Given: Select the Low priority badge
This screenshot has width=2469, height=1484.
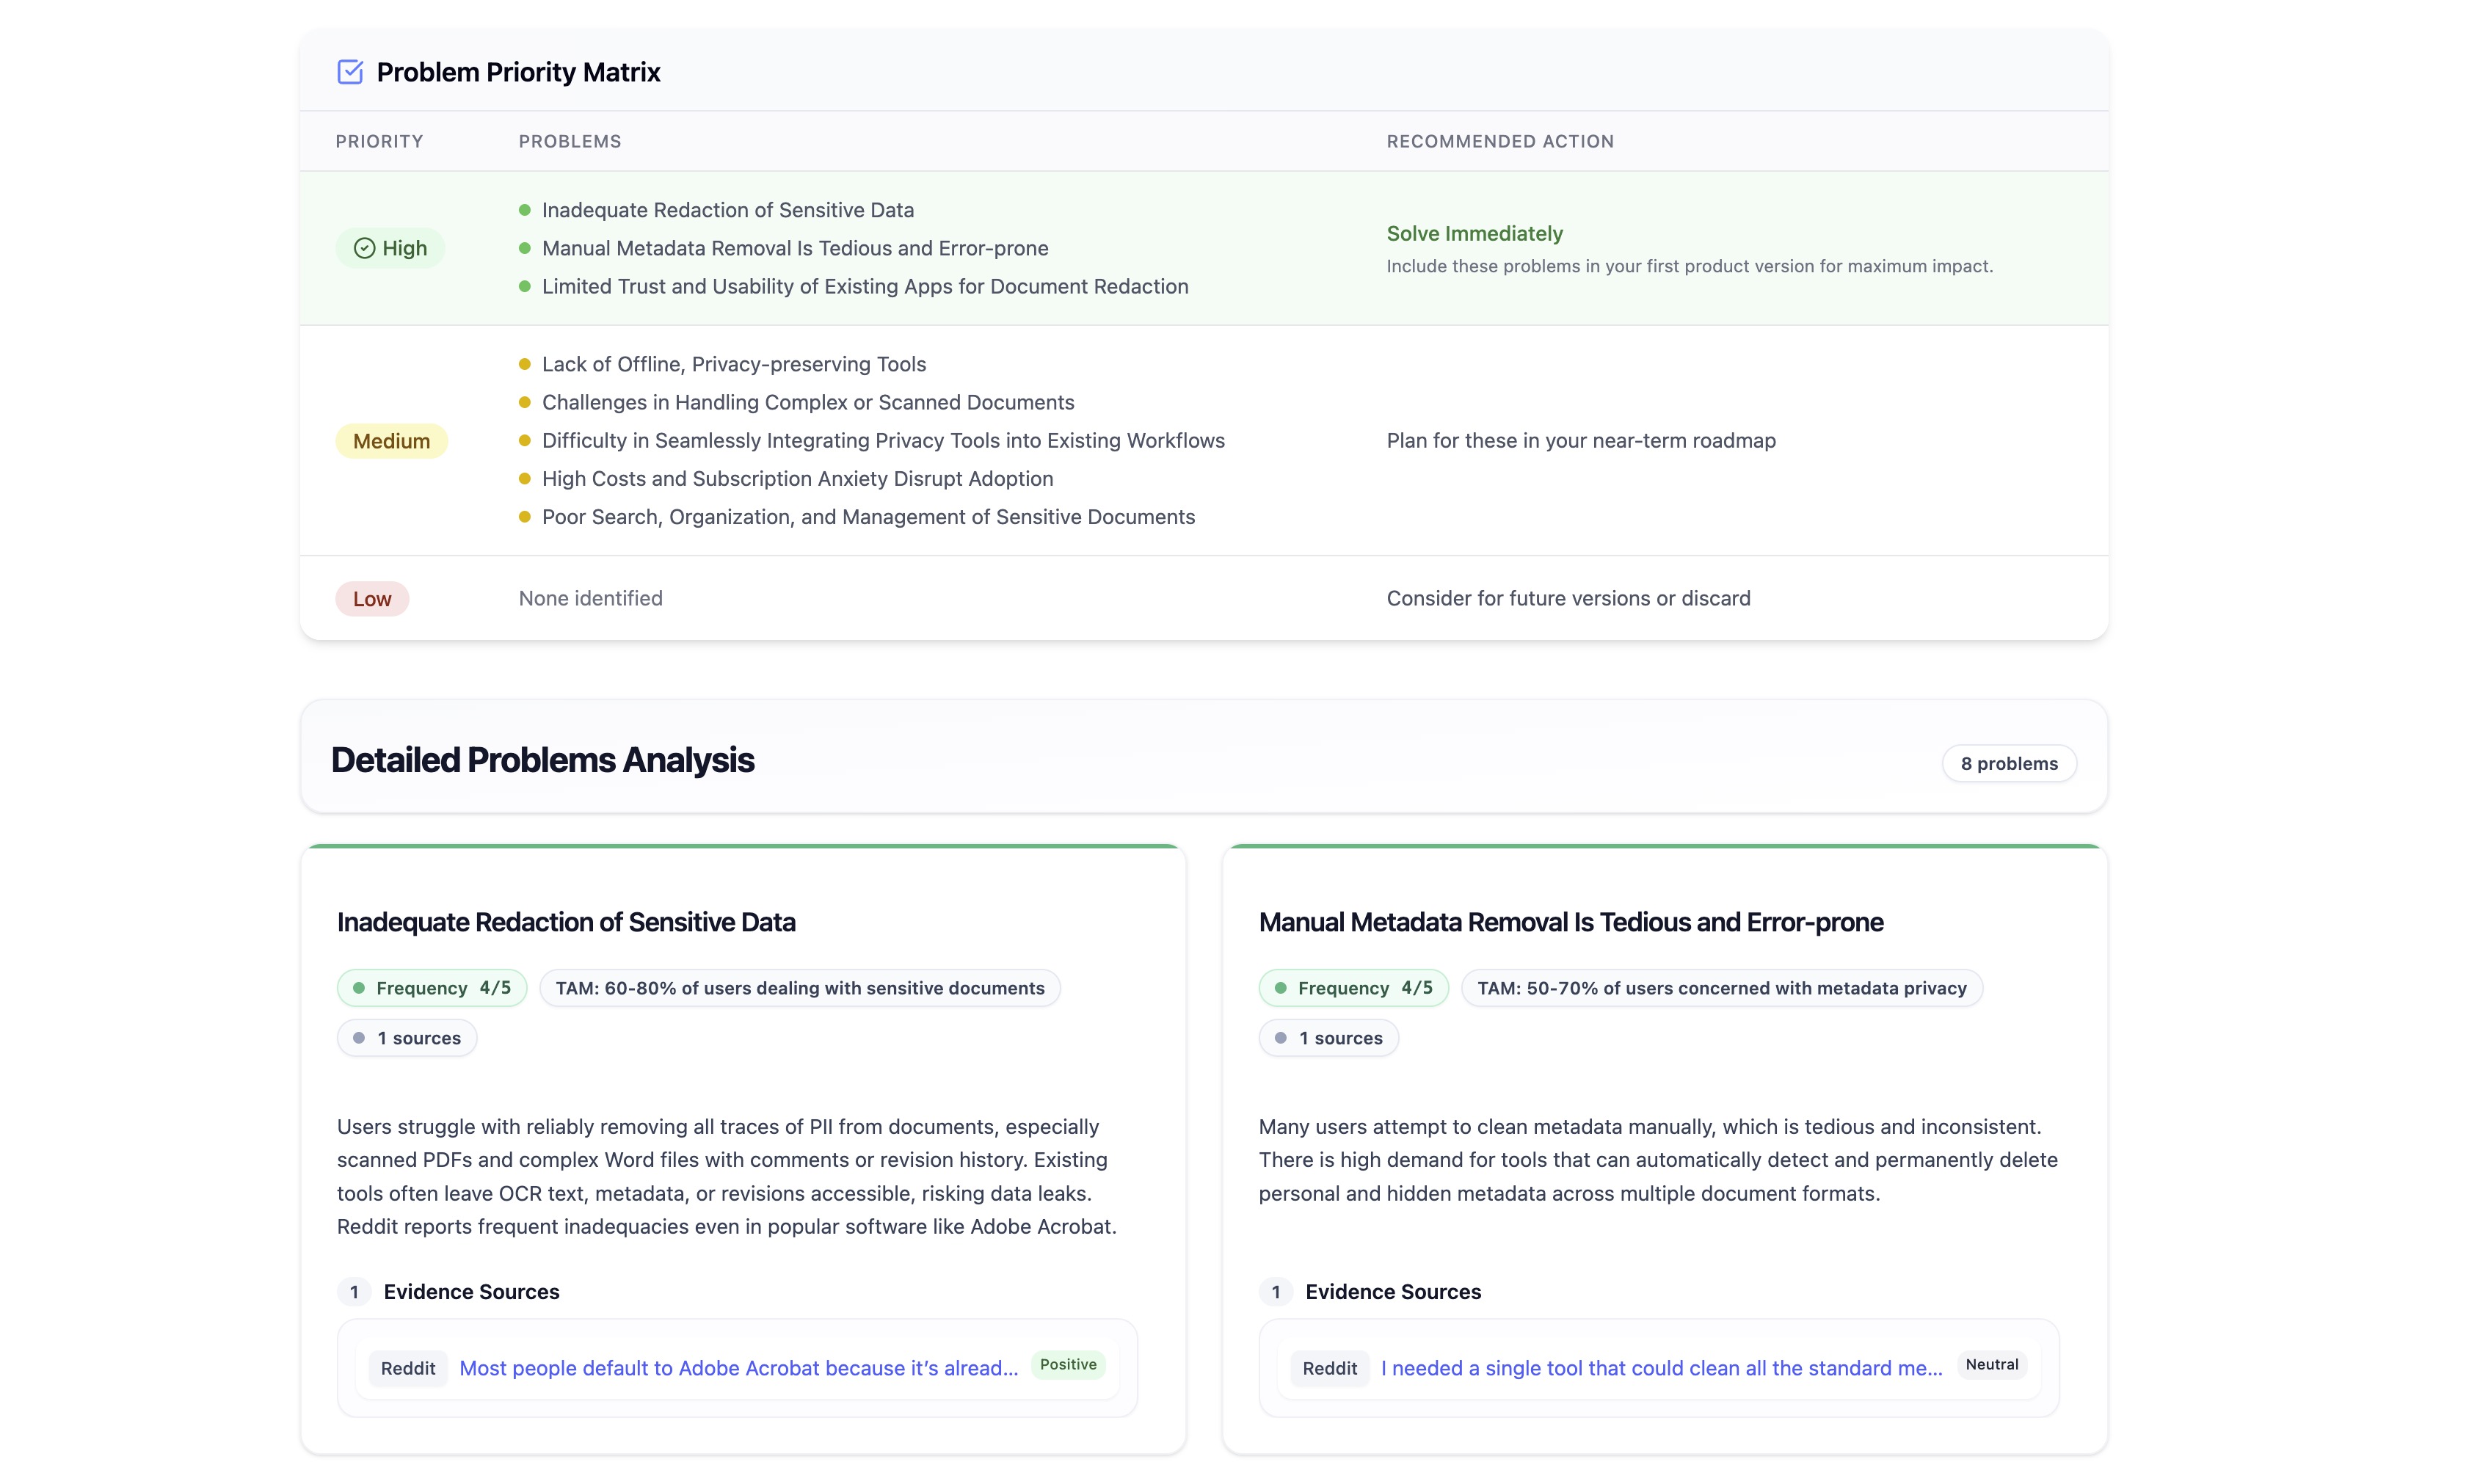Looking at the screenshot, I should point(372,599).
